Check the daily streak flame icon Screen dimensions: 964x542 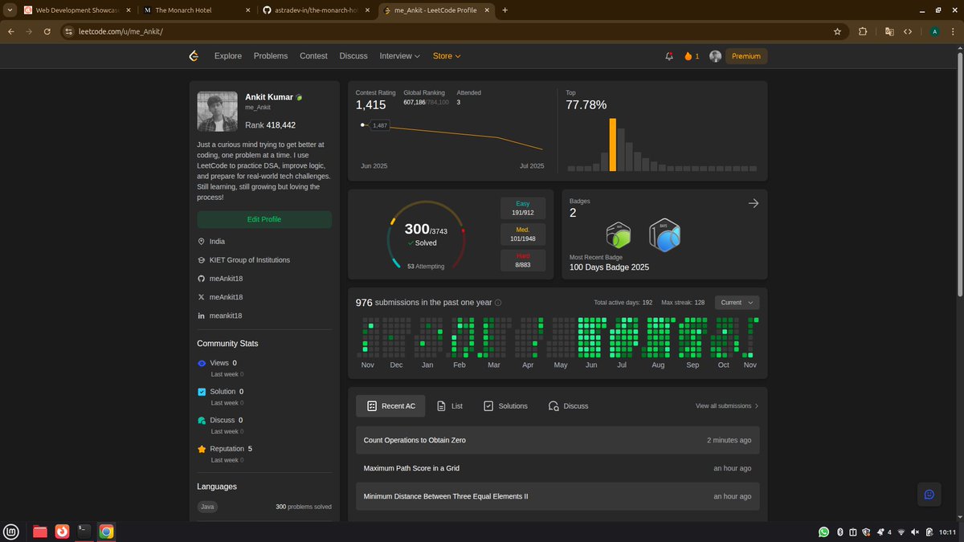(688, 56)
